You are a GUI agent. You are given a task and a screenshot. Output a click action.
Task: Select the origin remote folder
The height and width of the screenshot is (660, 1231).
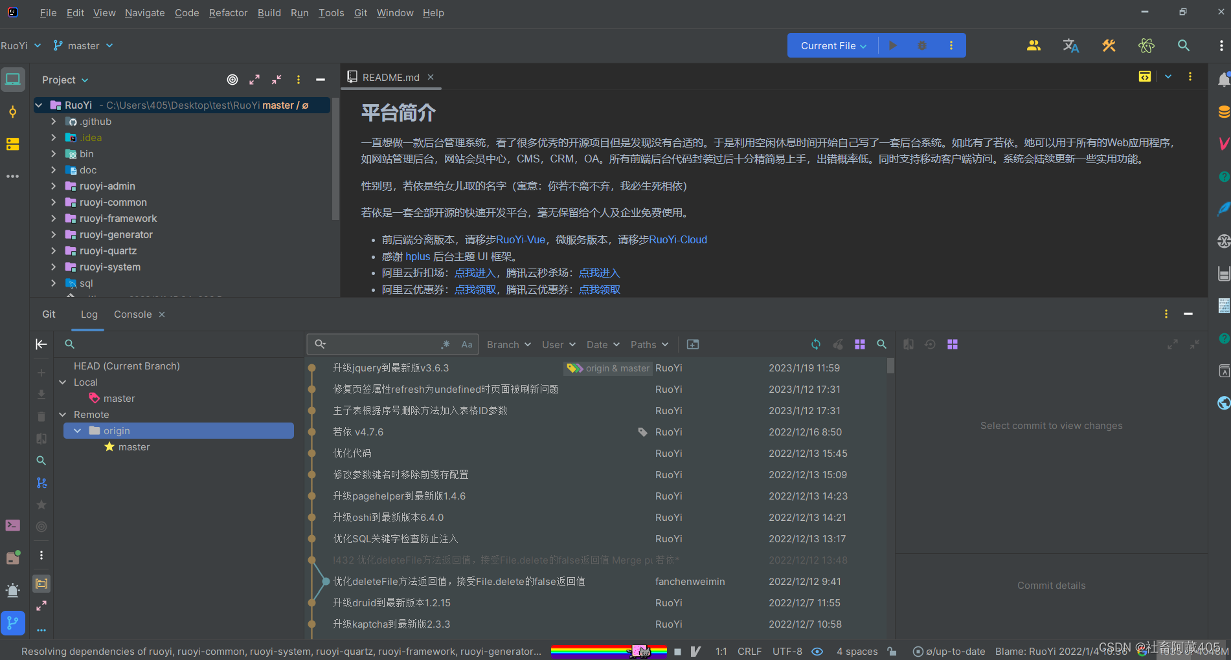pos(179,430)
